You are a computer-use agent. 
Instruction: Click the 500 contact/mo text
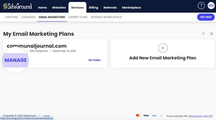coord(39,51)
